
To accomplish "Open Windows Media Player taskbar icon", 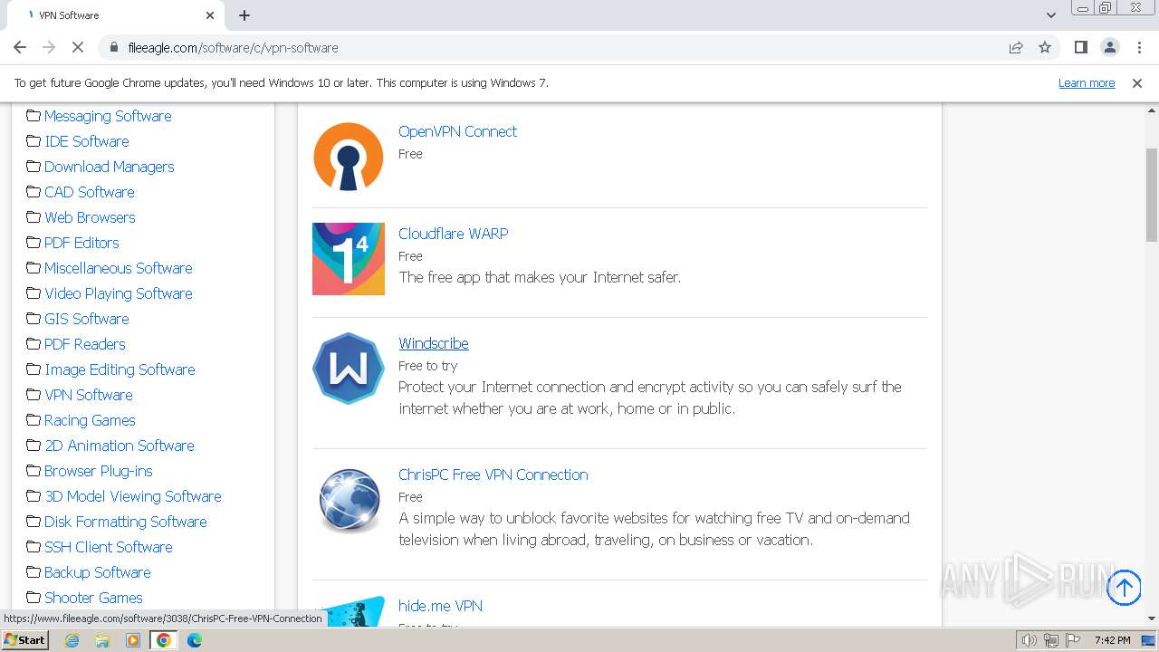I will [x=133, y=640].
